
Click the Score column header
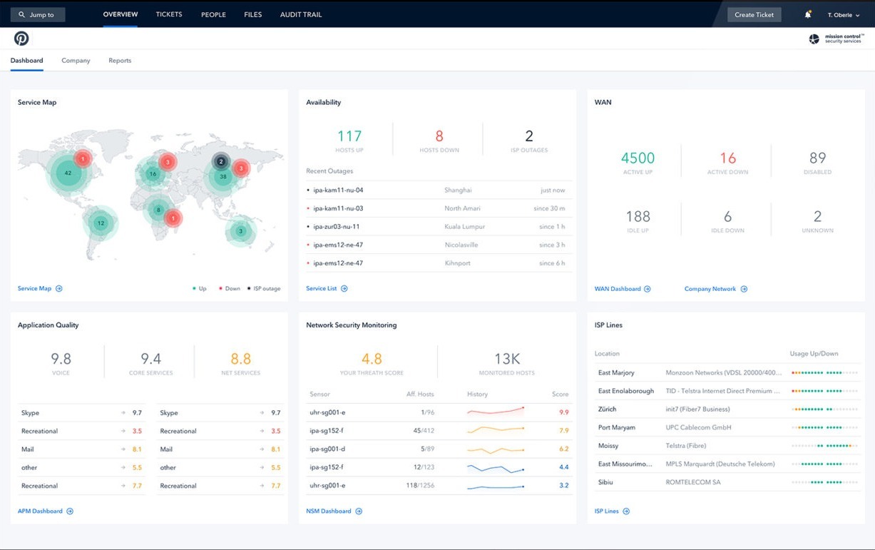tap(560, 394)
